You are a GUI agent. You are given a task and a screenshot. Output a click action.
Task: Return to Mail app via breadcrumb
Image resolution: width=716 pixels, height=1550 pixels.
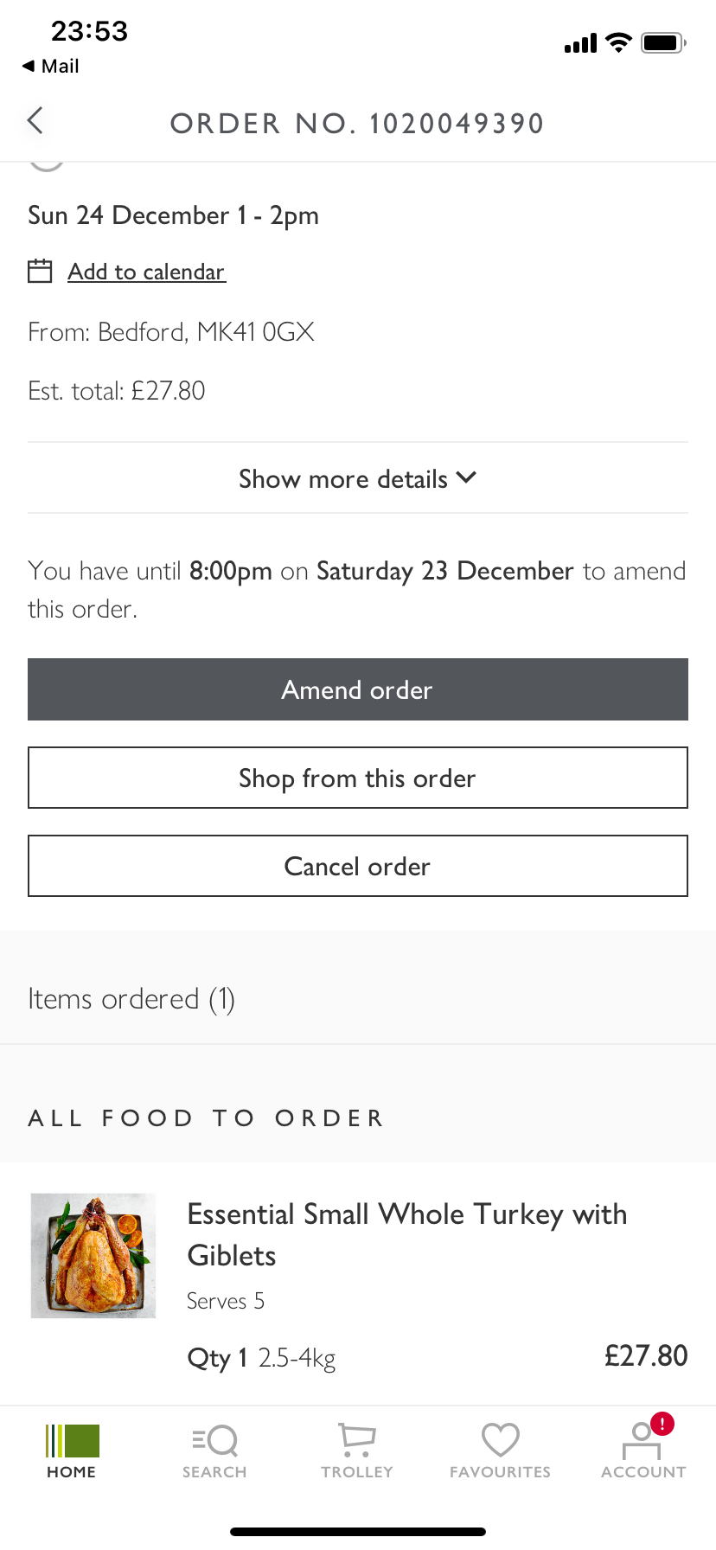coord(51,66)
